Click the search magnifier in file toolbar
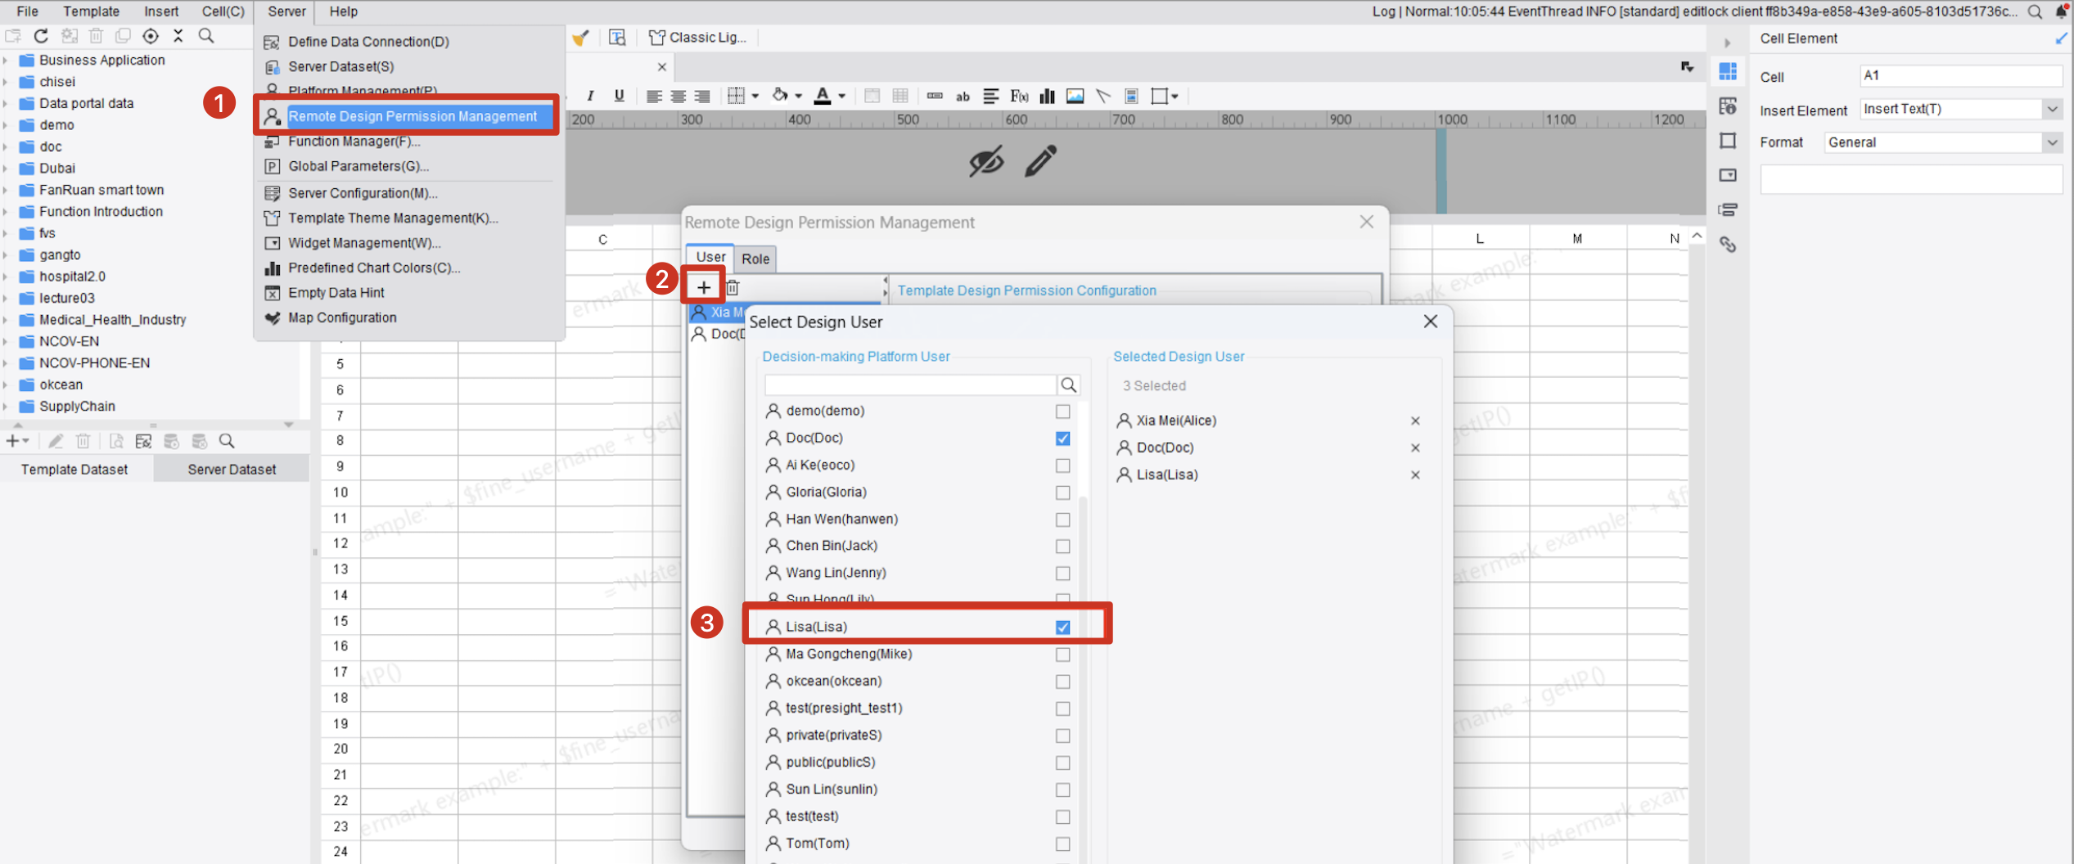This screenshot has width=2074, height=864. tap(207, 36)
